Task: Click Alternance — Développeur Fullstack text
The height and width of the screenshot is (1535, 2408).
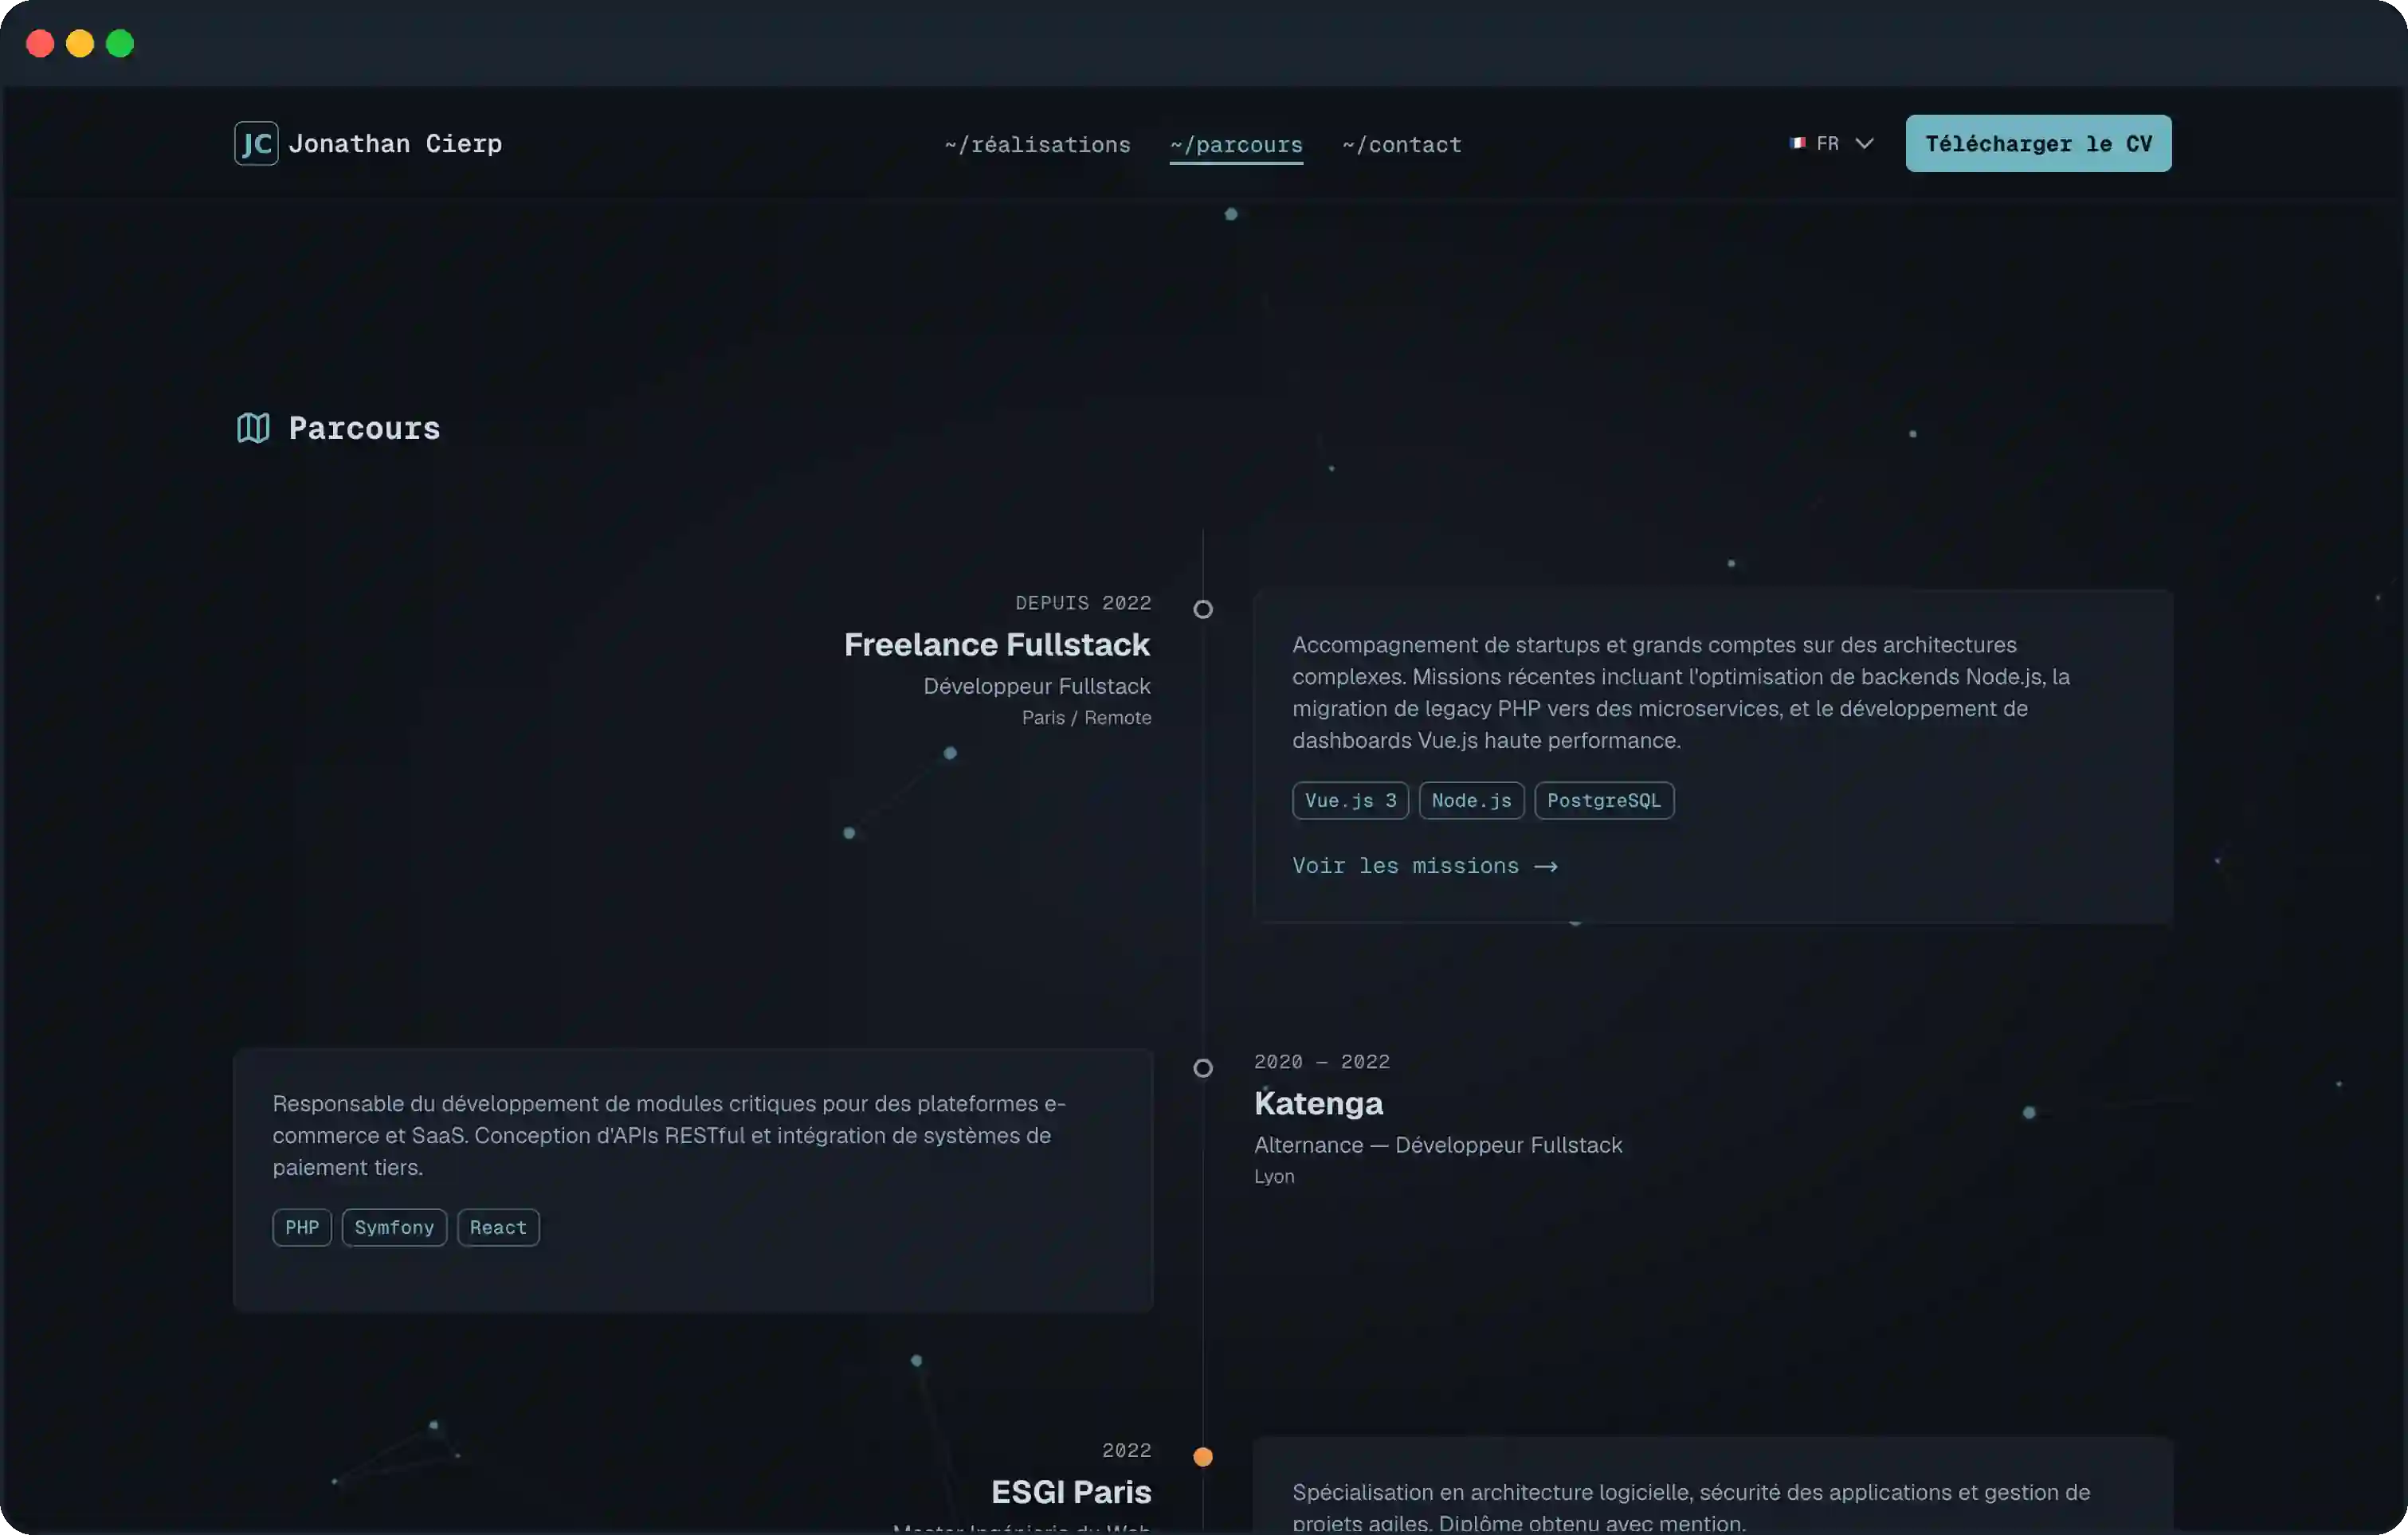Action: 1438,1145
